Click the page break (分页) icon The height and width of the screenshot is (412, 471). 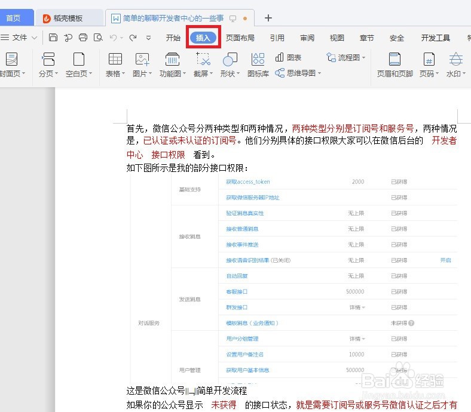[x=48, y=59]
